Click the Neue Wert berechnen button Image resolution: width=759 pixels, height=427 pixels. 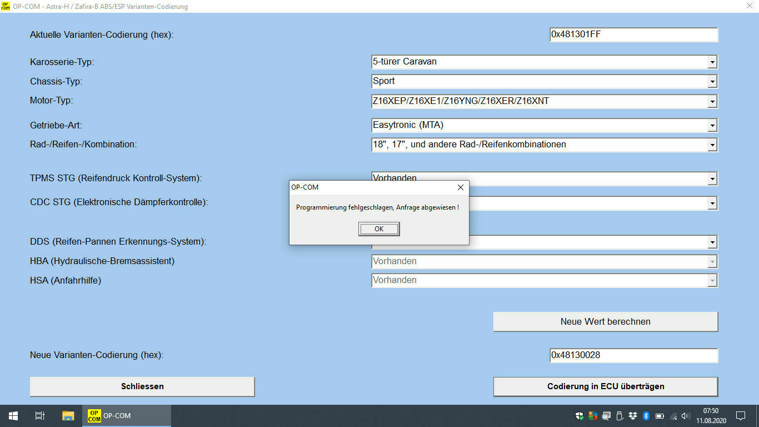[x=605, y=321]
